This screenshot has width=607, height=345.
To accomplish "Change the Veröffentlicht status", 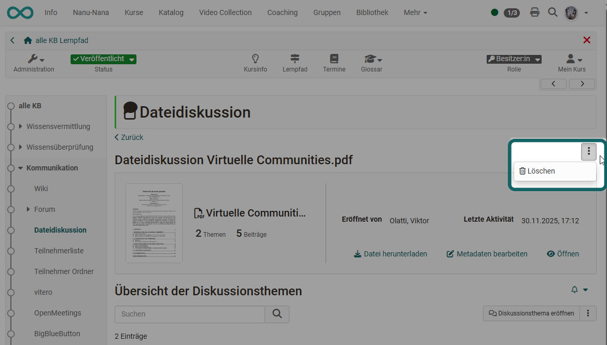I will tap(103, 59).
